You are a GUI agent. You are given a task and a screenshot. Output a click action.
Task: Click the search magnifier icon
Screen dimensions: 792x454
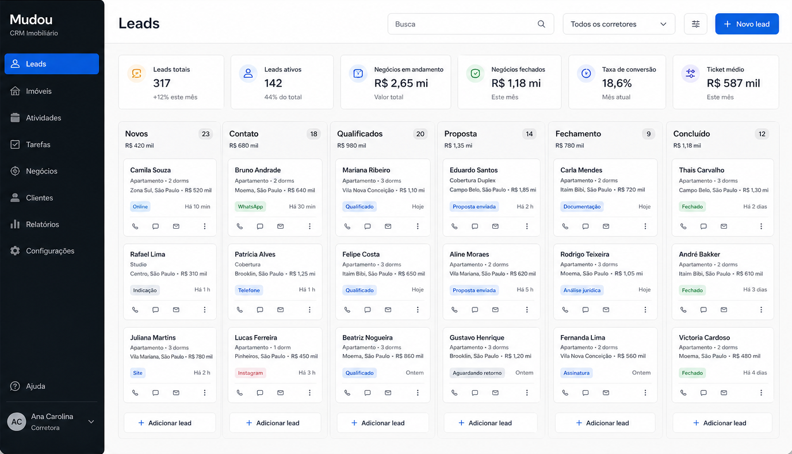pos(541,24)
